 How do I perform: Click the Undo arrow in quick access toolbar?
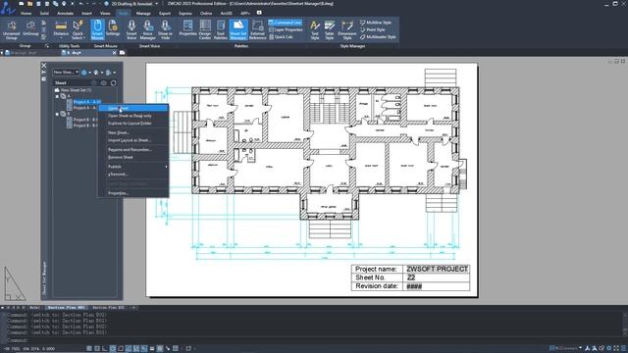[x=80, y=4]
